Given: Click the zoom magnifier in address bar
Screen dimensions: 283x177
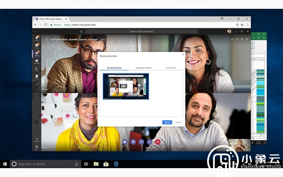Looking at the screenshot, I should point(237,25).
